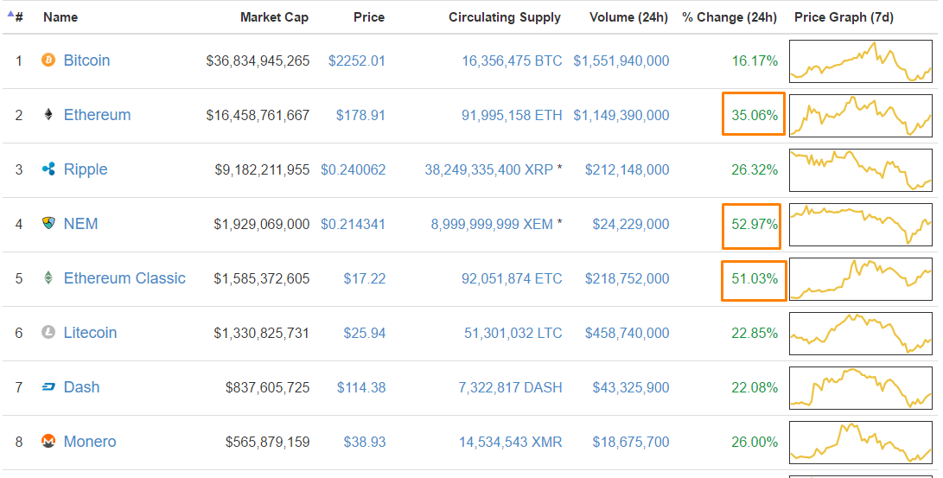Sort table by Price column header
This screenshot has width=943, height=478.
coord(369,17)
